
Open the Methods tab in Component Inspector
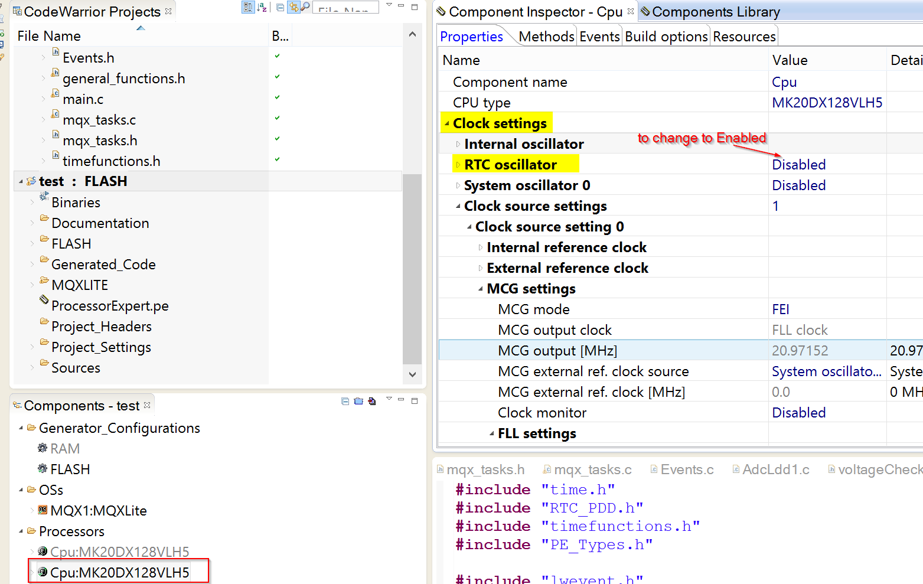click(546, 36)
